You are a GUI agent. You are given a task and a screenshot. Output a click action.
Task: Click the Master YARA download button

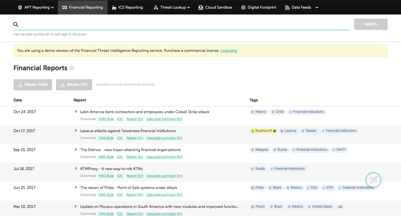click(x=33, y=85)
